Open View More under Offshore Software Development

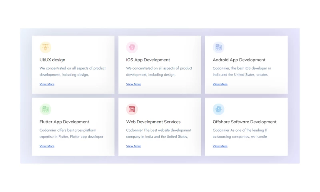(220, 146)
